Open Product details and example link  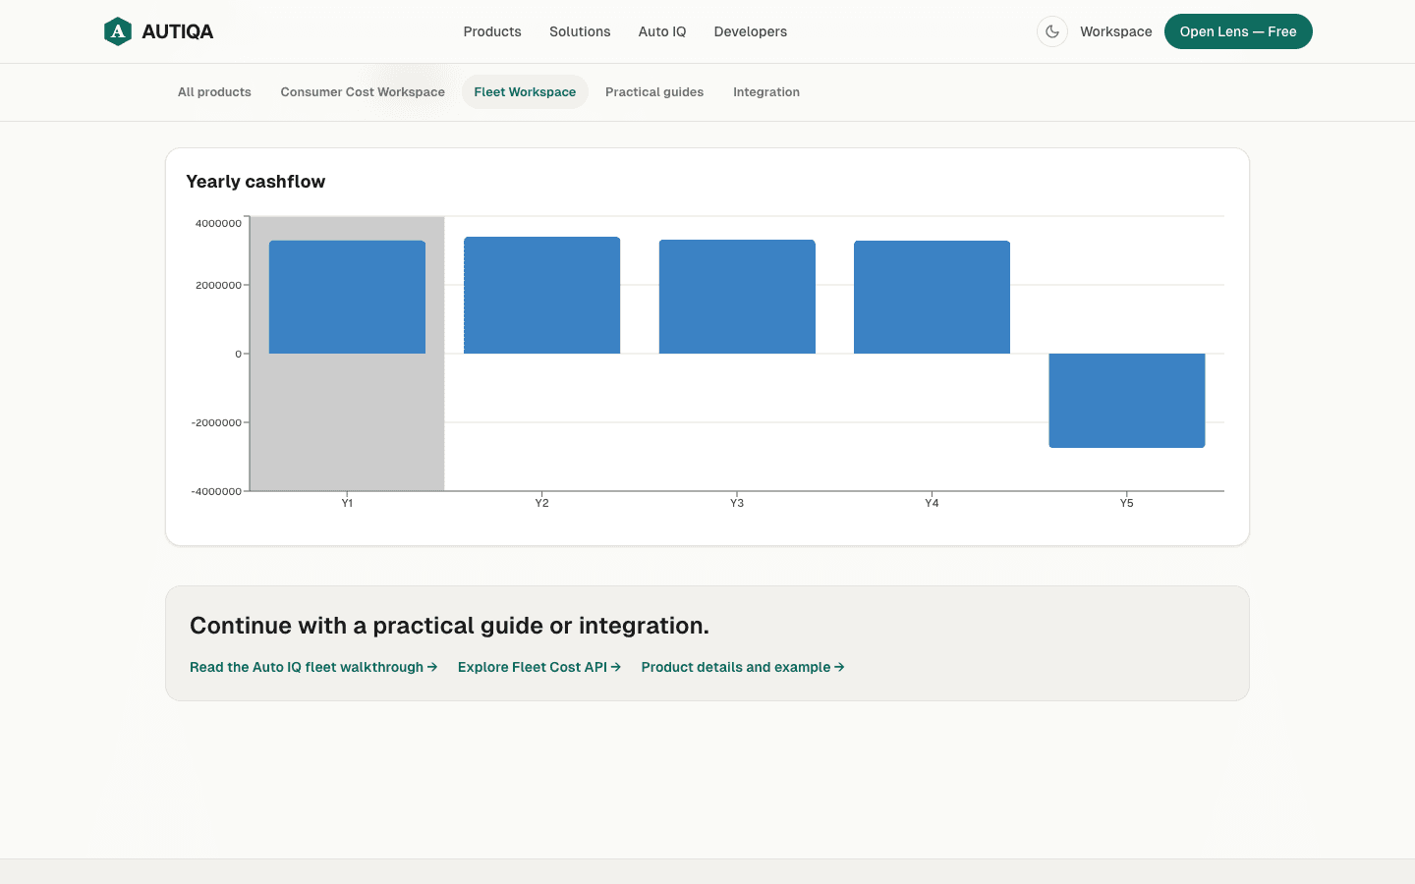743,667
